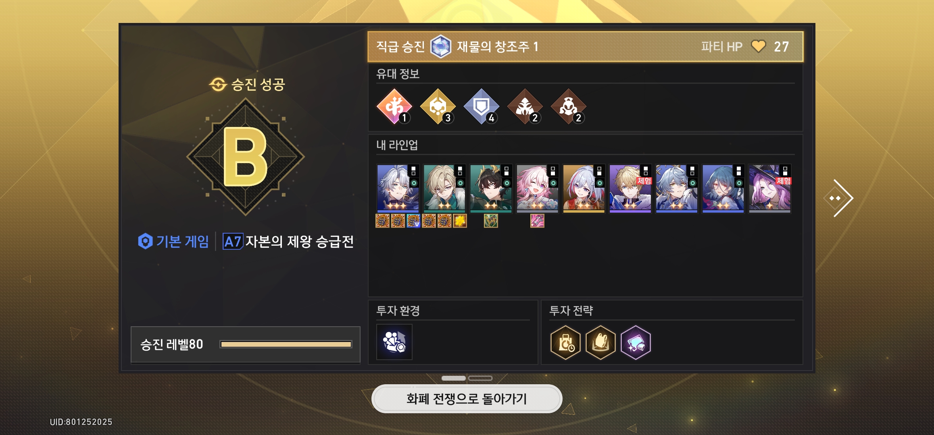Select the blue shield bond icon numbered 4
Screen dimensions: 934x435
click(x=482, y=107)
